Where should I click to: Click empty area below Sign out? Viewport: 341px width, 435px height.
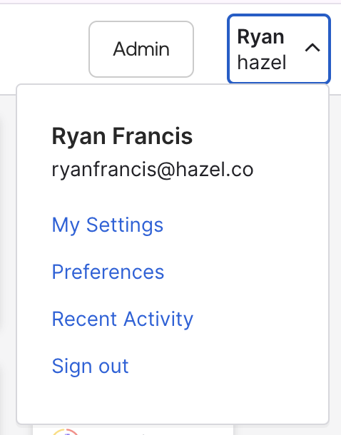point(172,401)
